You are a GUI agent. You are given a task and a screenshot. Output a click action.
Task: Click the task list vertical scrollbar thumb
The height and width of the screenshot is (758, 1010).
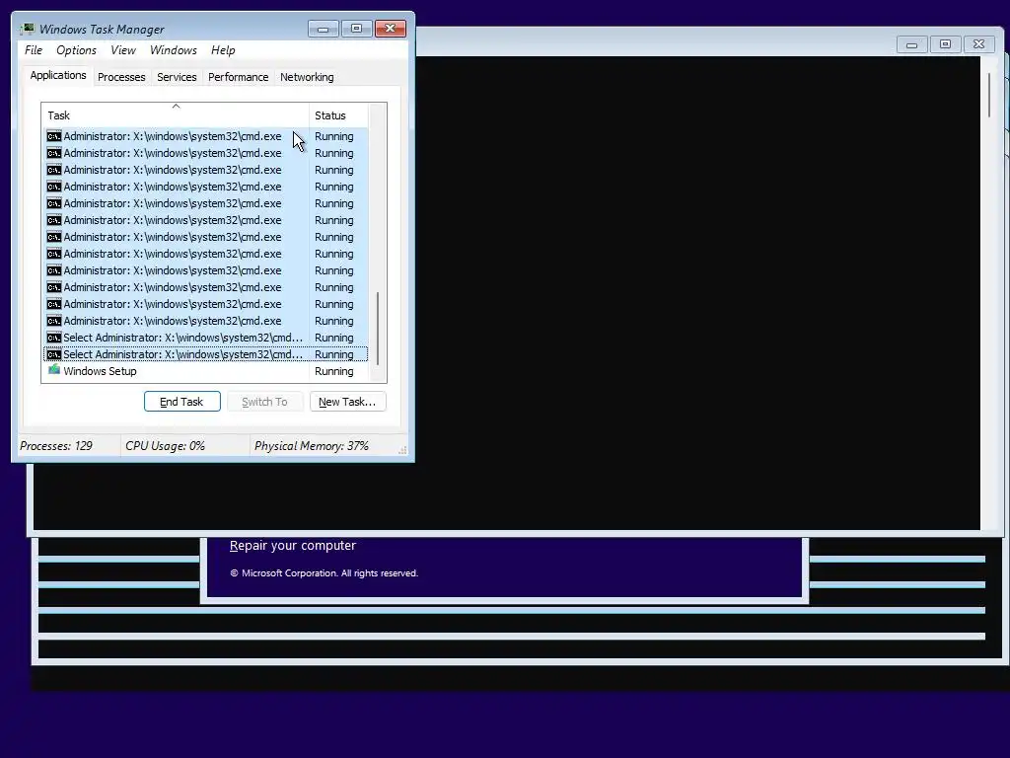pyautogui.click(x=378, y=329)
